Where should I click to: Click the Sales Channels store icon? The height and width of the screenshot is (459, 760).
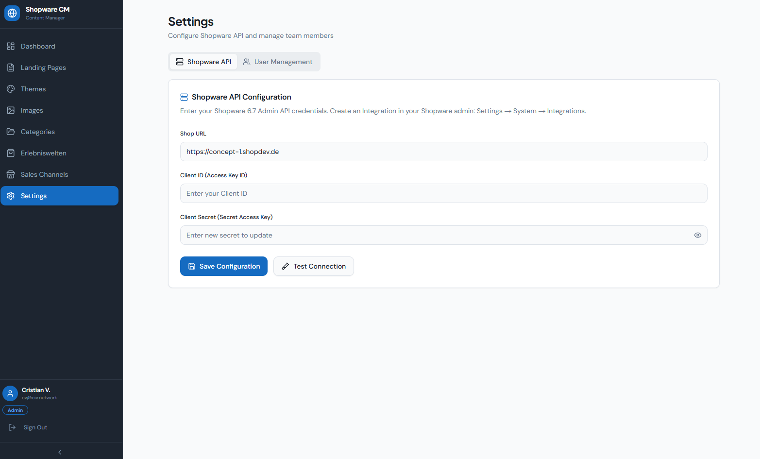(x=11, y=174)
